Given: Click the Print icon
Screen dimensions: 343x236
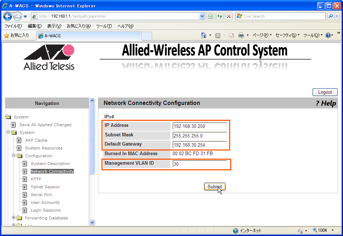Looking at the screenshot, I should coord(241,35).
